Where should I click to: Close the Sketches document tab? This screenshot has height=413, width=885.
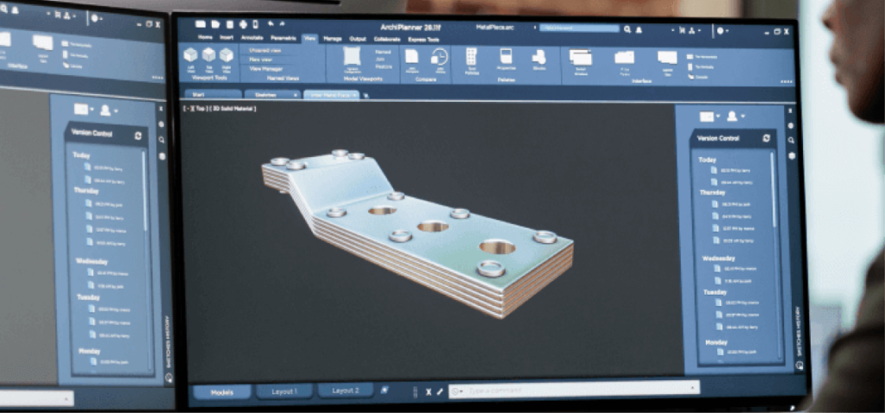[296, 95]
